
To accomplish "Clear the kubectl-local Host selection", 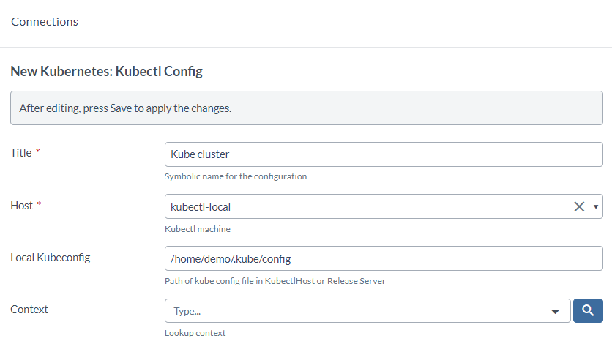I will point(579,206).
